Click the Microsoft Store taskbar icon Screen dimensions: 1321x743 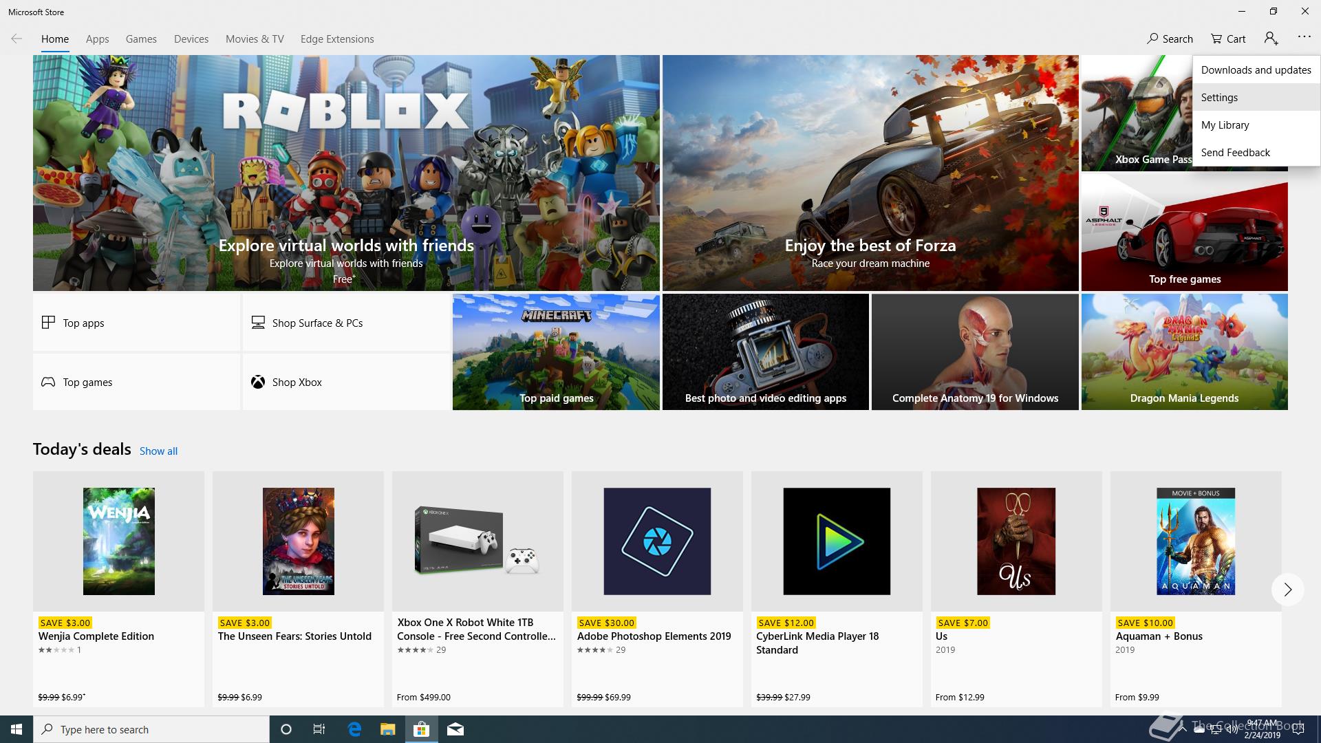coord(421,729)
